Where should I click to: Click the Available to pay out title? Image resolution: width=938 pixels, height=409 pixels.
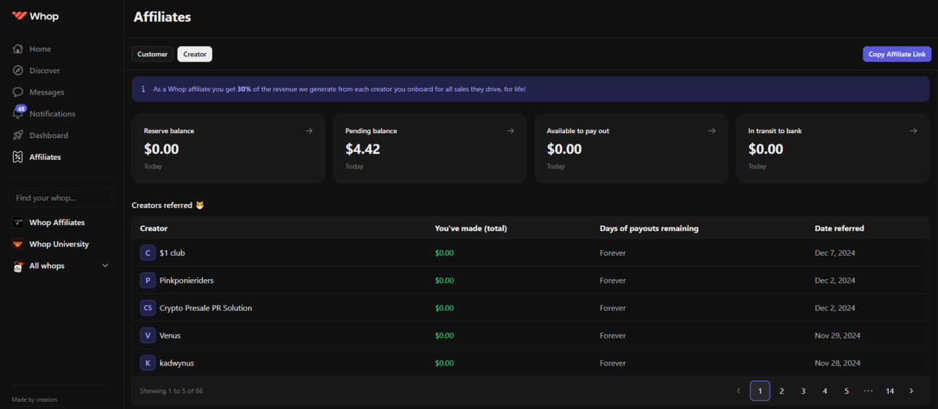click(578, 131)
